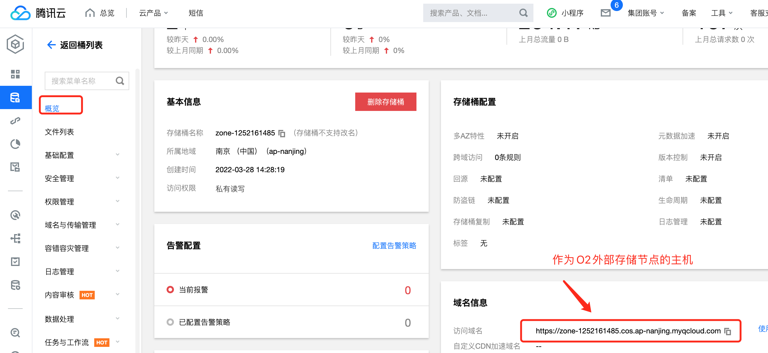The height and width of the screenshot is (353, 768).
Task: Copy the access domain URL
Action: 728,331
